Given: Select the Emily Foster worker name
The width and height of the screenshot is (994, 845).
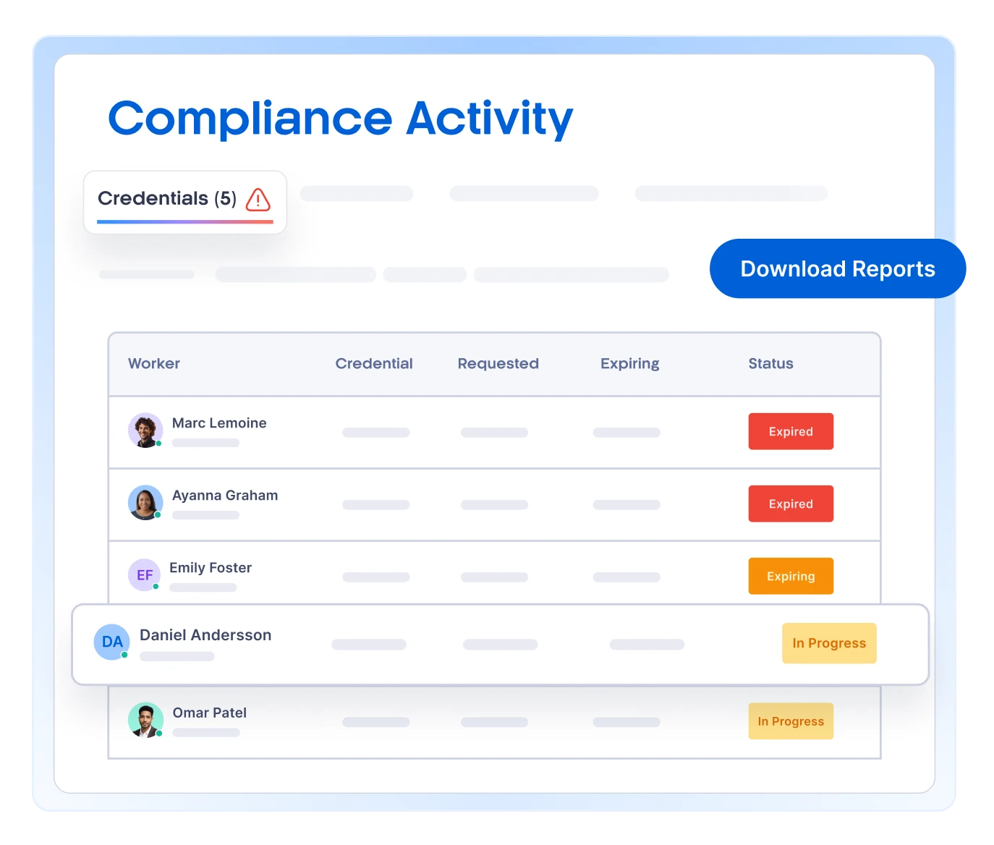Looking at the screenshot, I should click(x=211, y=568).
